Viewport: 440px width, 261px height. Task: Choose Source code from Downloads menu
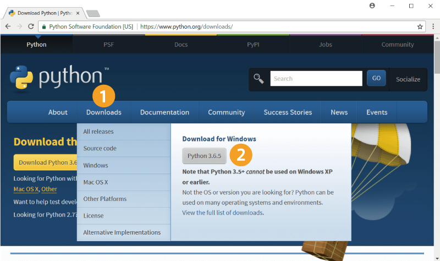124,148
